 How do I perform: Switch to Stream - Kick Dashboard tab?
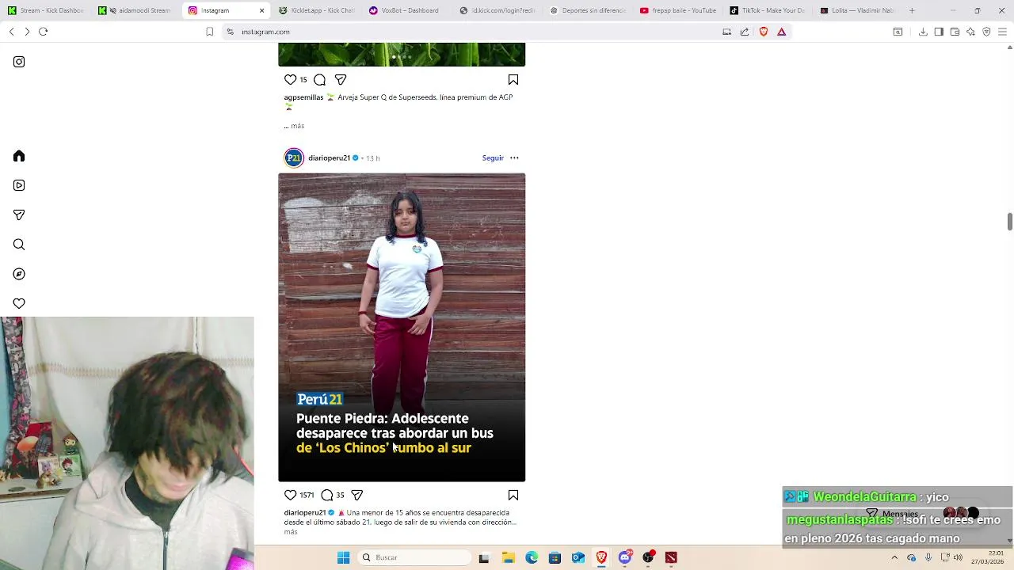click(45, 10)
